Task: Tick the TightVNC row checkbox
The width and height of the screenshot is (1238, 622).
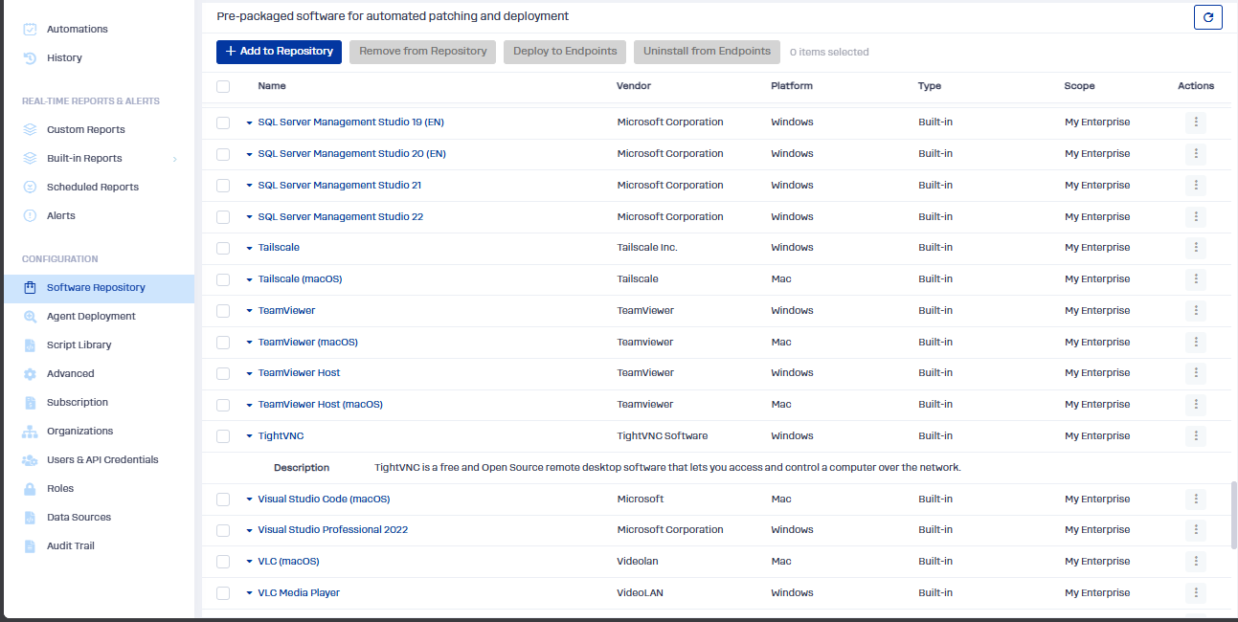Action: click(x=223, y=436)
